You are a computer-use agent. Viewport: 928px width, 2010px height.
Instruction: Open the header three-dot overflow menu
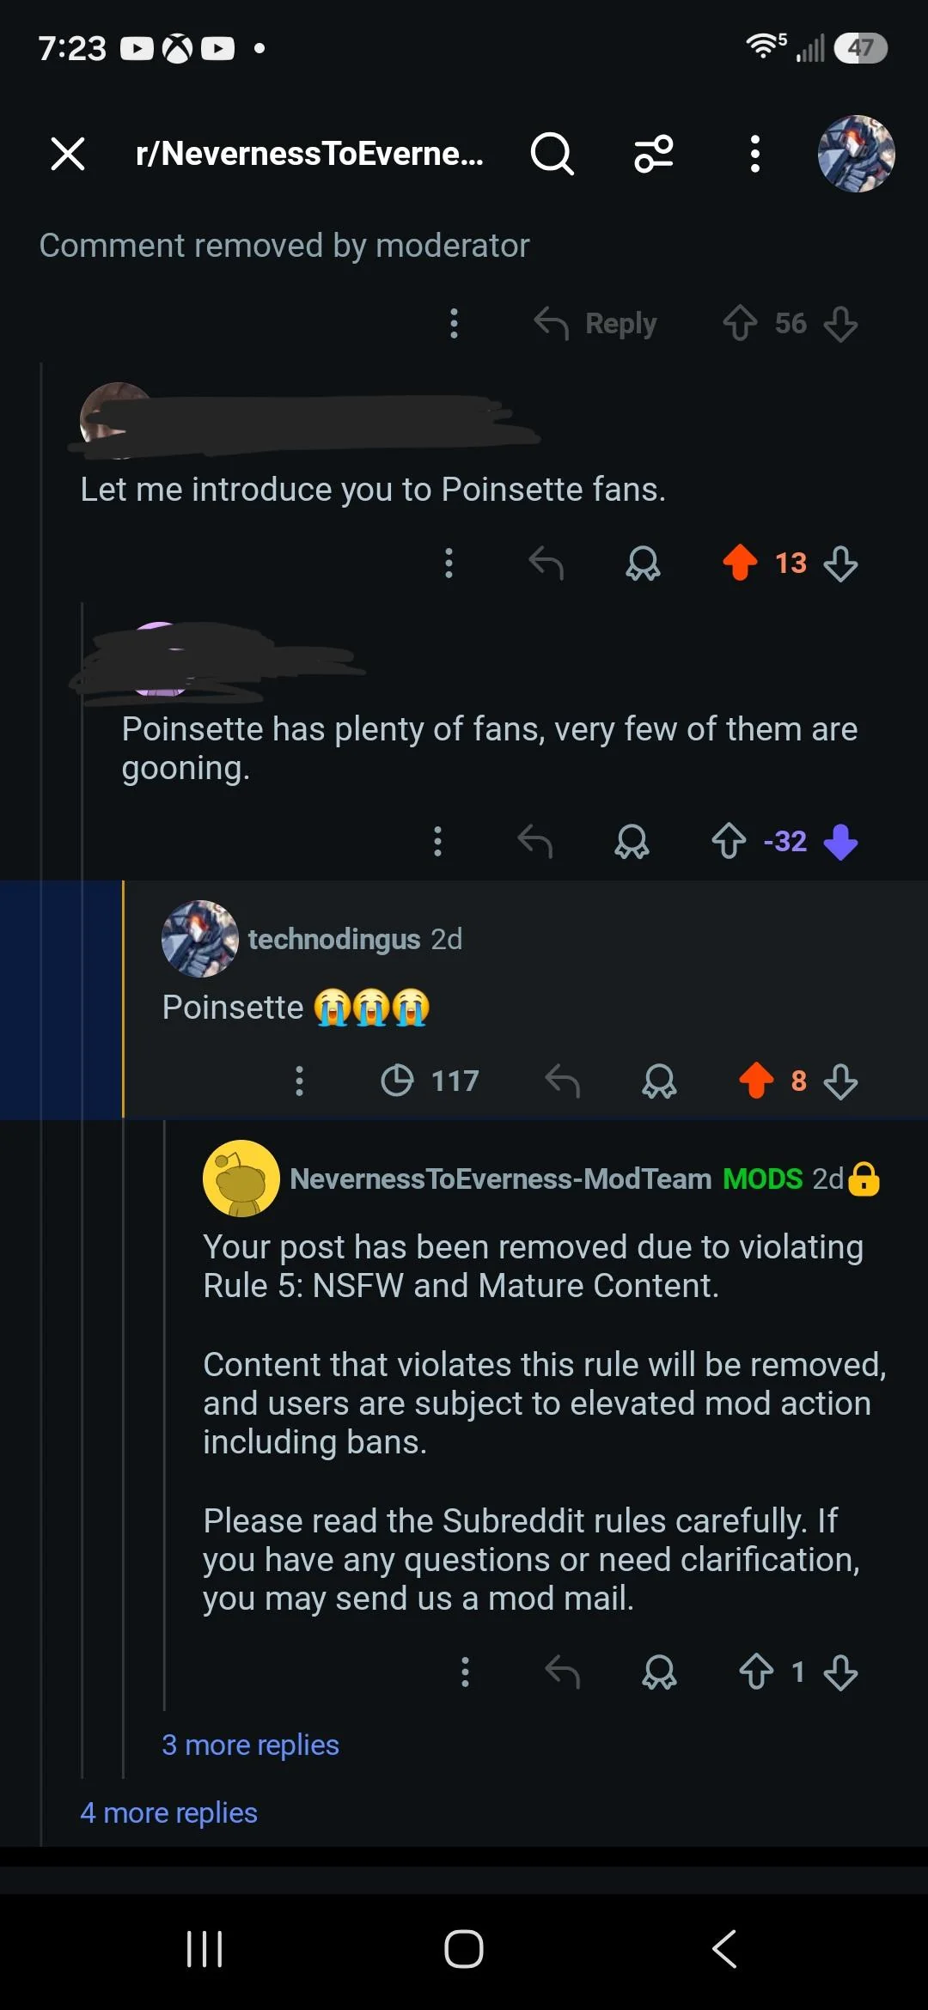754,154
